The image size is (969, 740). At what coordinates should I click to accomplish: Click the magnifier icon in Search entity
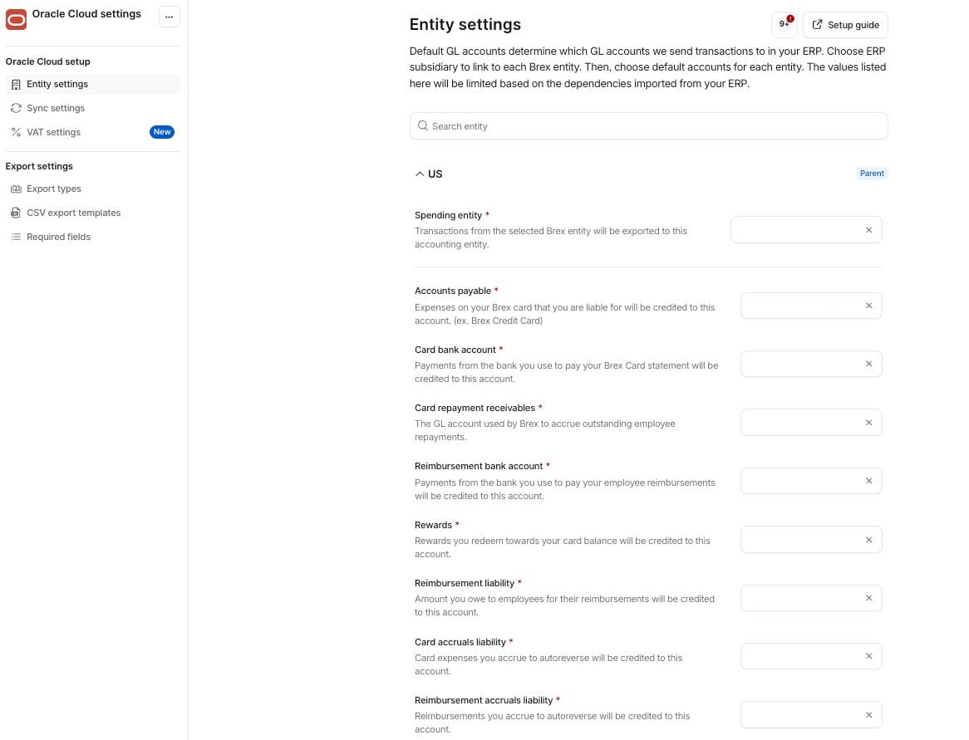(x=423, y=126)
